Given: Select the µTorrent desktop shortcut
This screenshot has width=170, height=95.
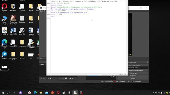Looking at the screenshot, I should (x=22, y=7).
